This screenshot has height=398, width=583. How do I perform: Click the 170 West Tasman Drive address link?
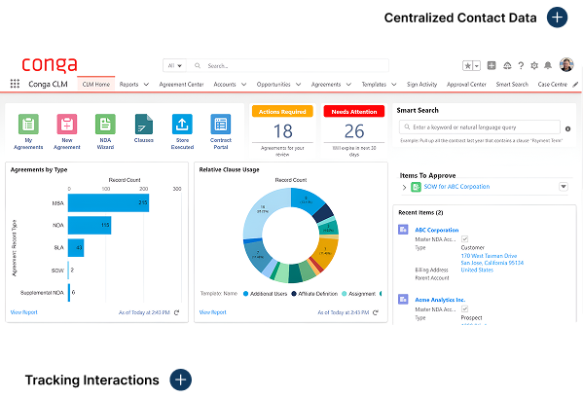click(489, 256)
